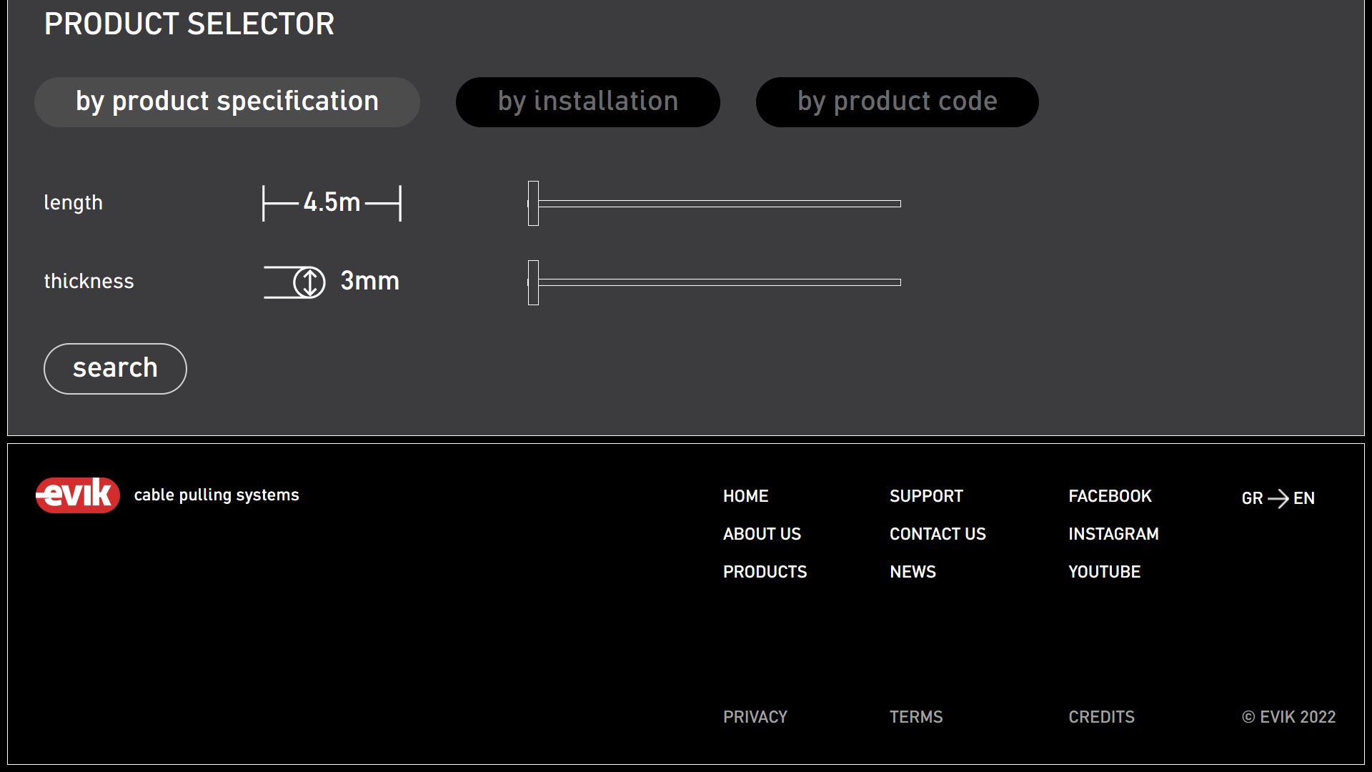Open the TERMS page

pos(916,717)
